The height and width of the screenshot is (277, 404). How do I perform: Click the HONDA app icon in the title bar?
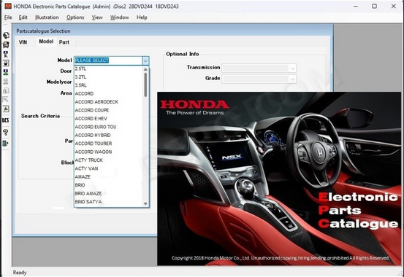point(8,6)
